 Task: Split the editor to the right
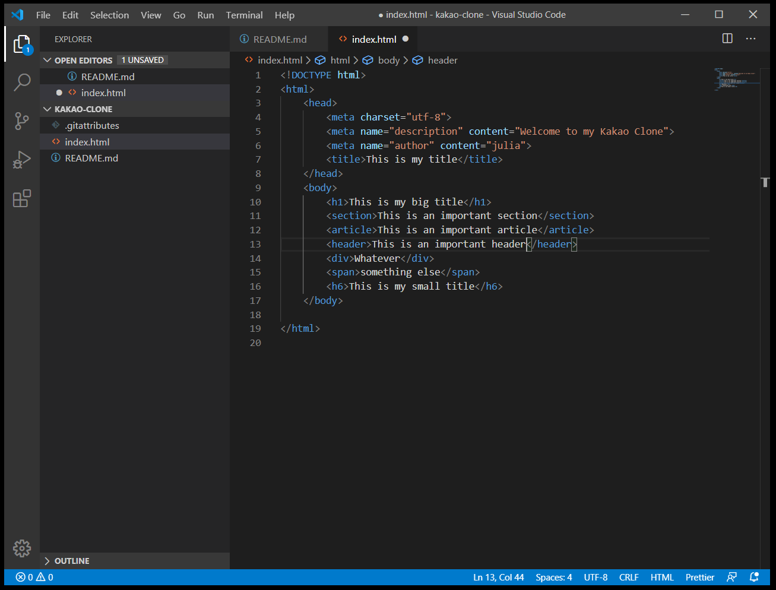pyautogui.click(x=727, y=39)
